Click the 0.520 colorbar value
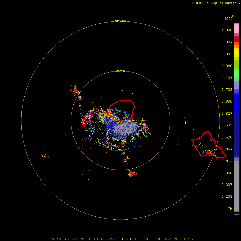The height and width of the screenshot is (241, 241). tap(227, 137)
